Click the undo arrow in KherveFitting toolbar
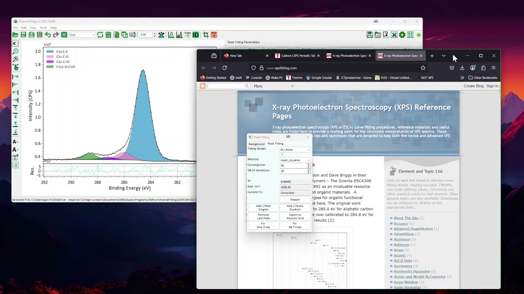The width and height of the screenshot is (524, 294). coord(47,35)
